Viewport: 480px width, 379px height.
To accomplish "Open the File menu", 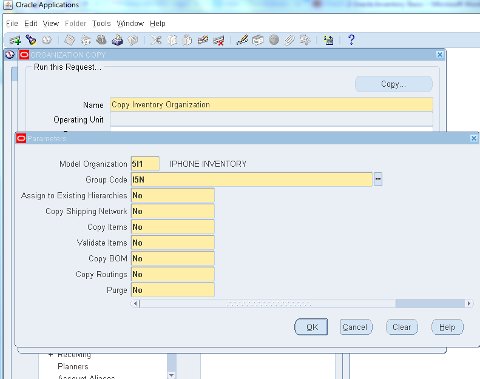I will [x=12, y=24].
